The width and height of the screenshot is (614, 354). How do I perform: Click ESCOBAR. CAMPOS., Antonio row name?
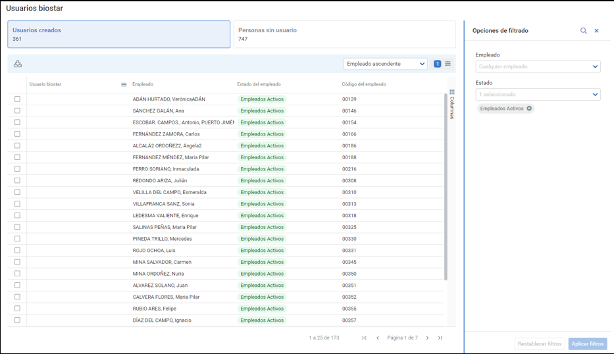tap(183, 122)
